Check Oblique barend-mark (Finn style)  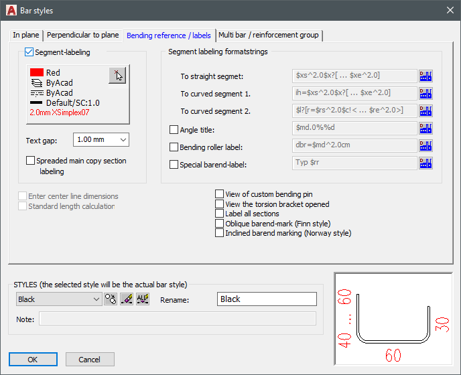[219, 224]
